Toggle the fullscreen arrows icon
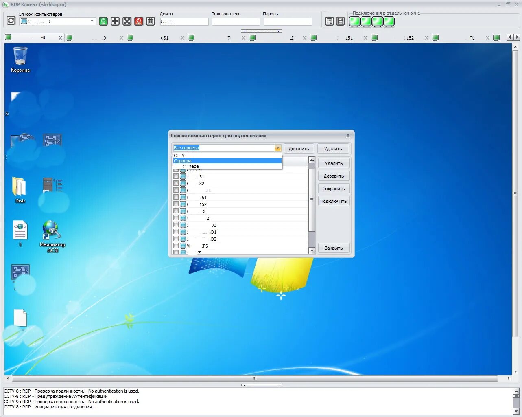This screenshot has height=417, width=522. tap(127, 21)
